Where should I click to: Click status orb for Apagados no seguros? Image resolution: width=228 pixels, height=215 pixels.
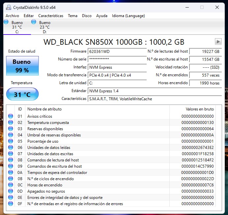pyautogui.click(x=11, y=191)
